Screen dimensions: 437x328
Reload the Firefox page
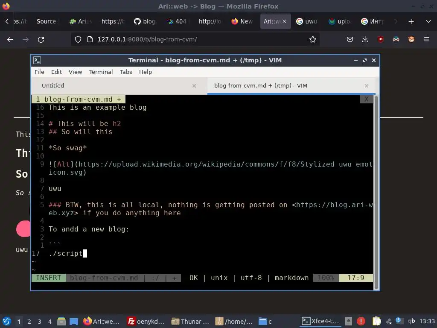pyautogui.click(x=41, y=40)
